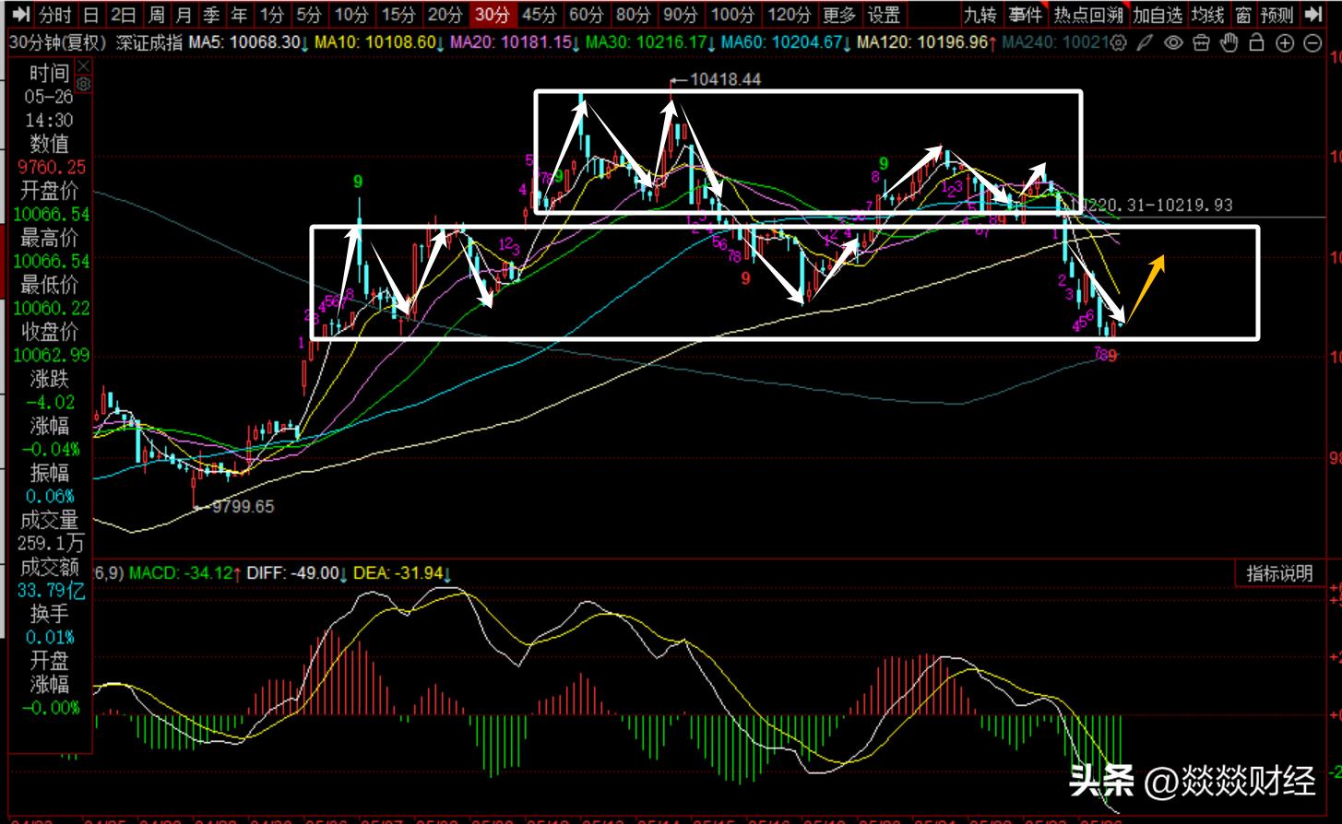Click the panel arrow icon at toolbar end
This screenshot has height=824, width=1342.
(x=1312, y=14)
